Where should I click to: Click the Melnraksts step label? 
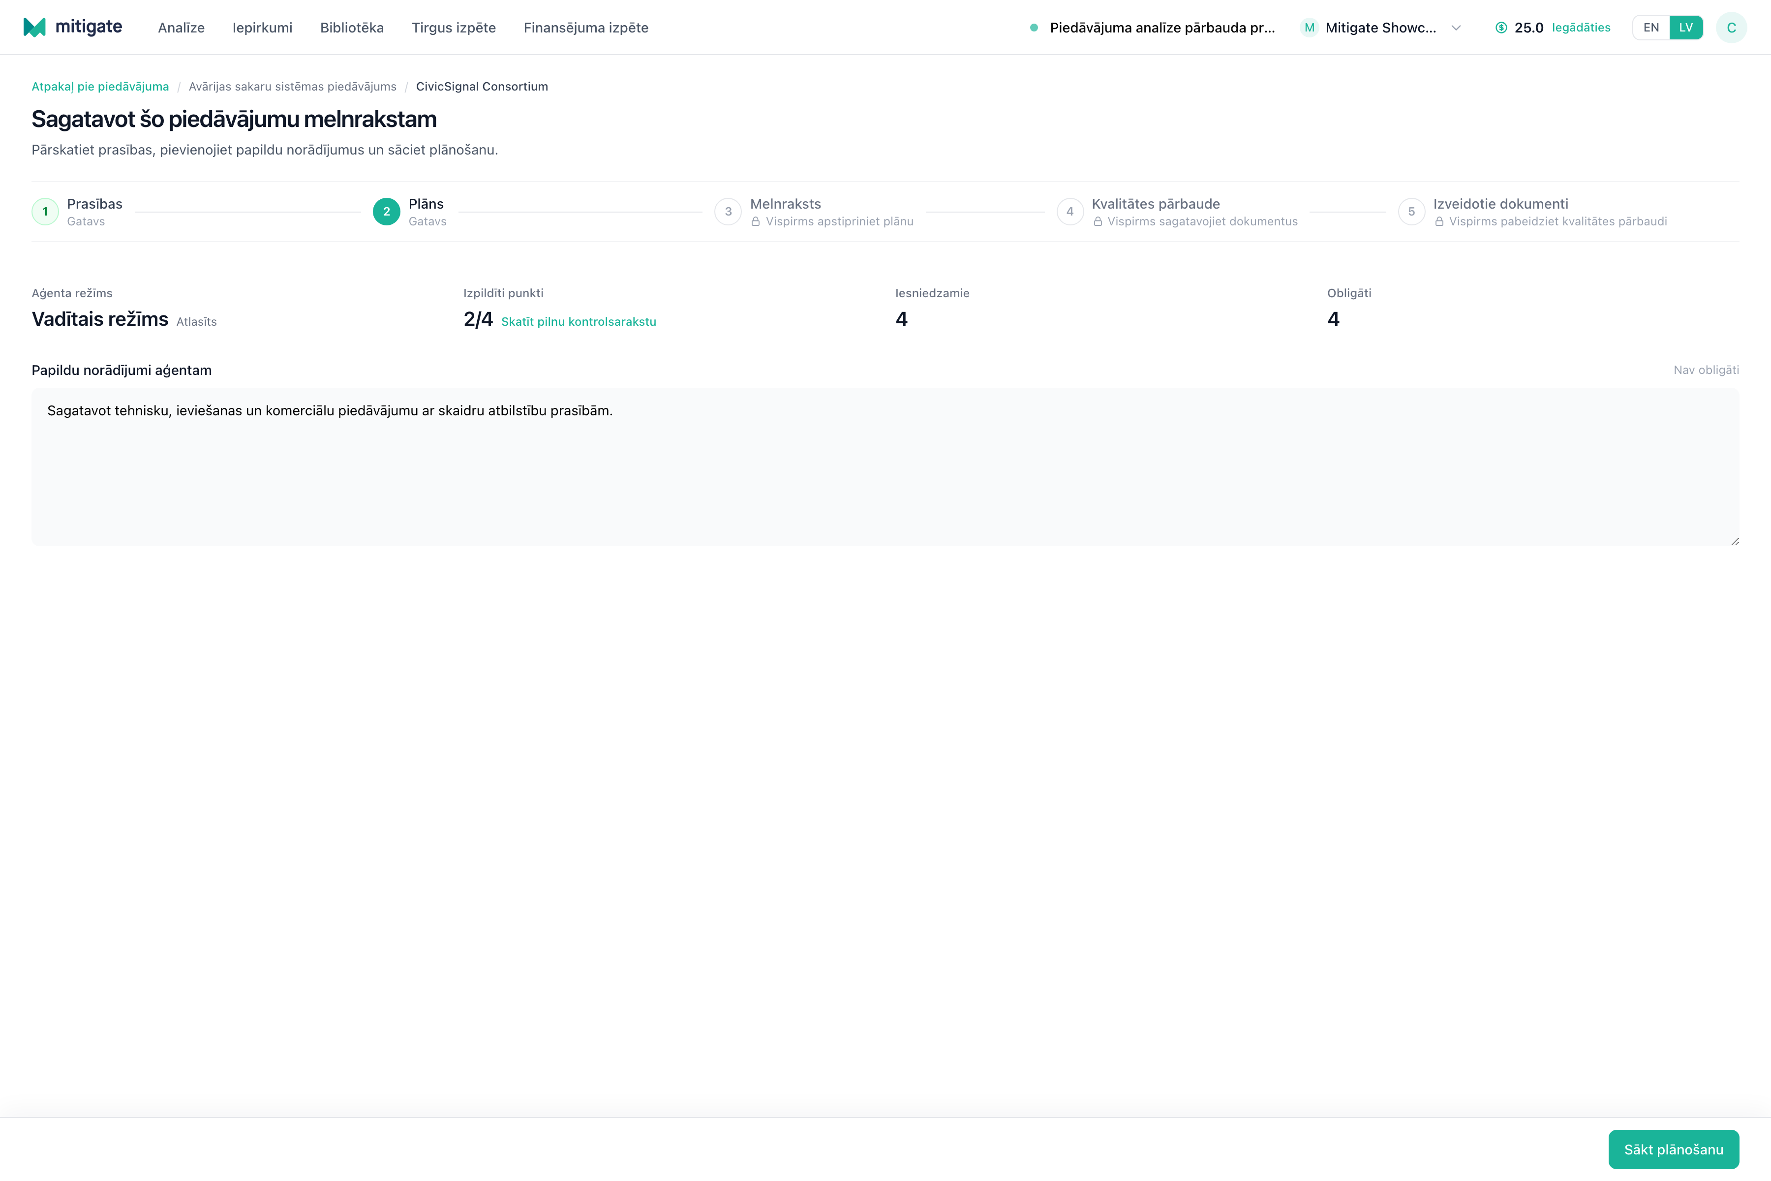point(785,204)
